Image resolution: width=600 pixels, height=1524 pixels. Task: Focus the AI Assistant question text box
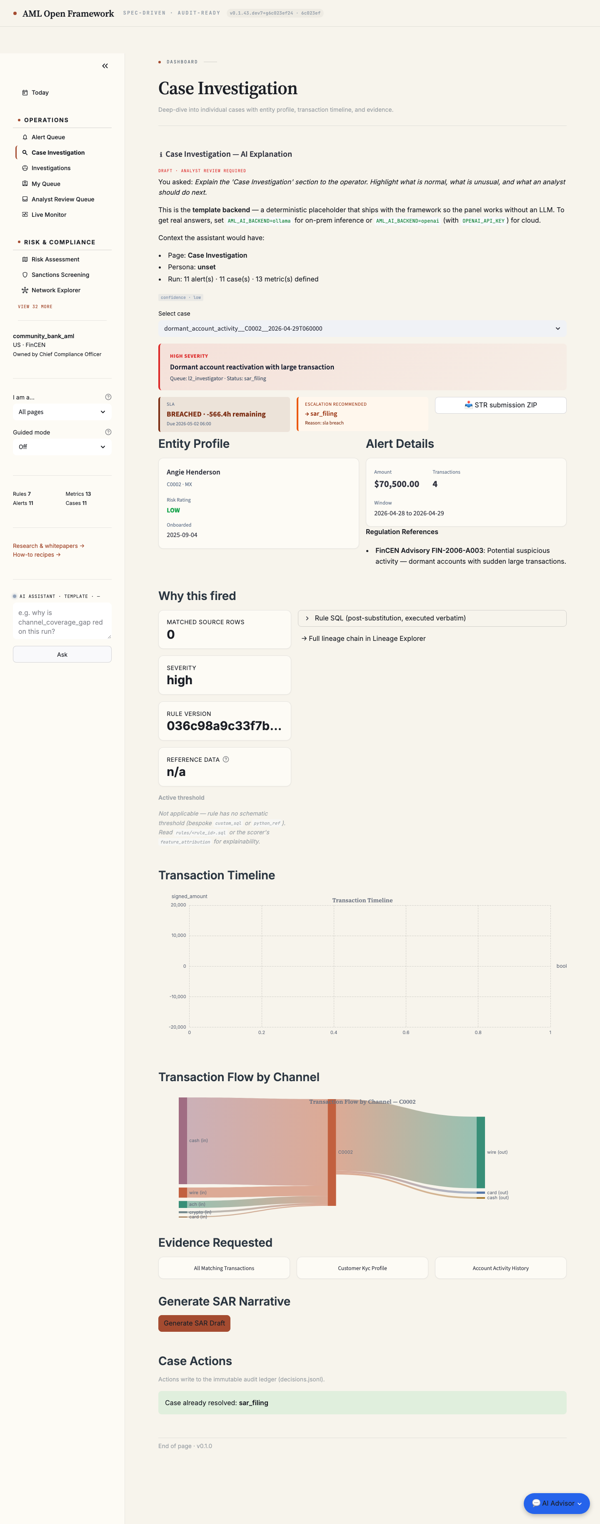62,621
